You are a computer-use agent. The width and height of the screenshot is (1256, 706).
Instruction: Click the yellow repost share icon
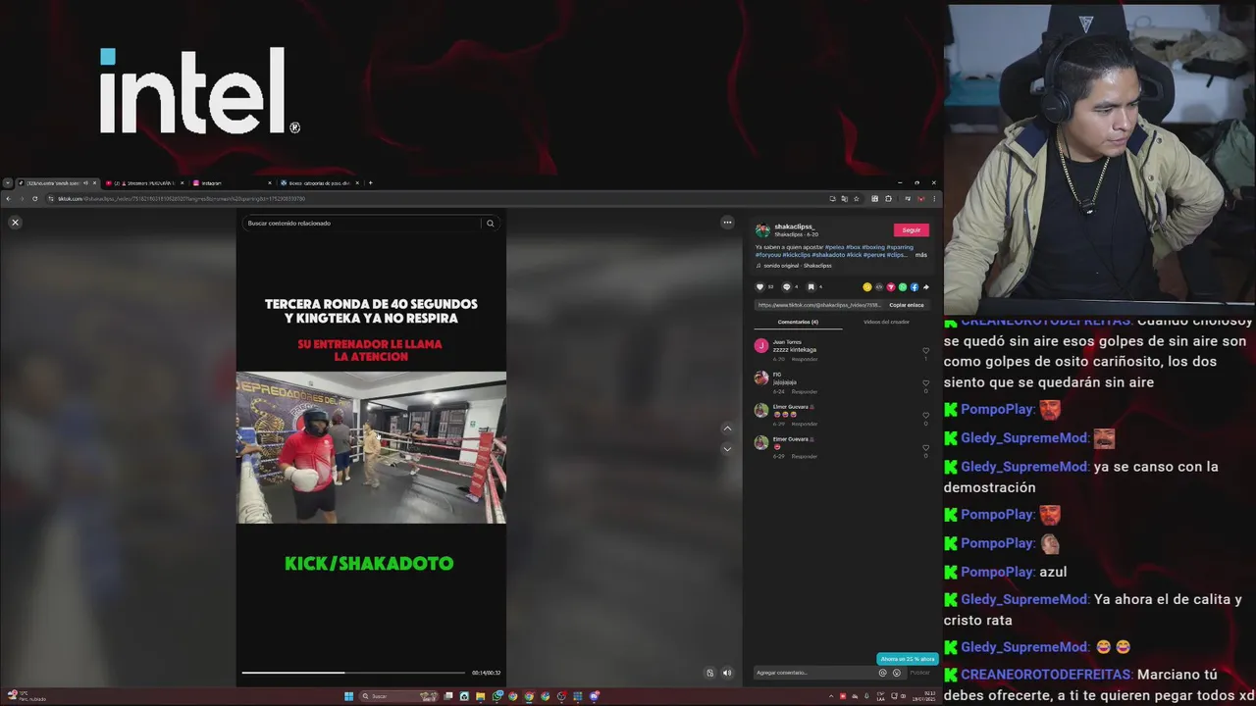(x=867, y=287)
